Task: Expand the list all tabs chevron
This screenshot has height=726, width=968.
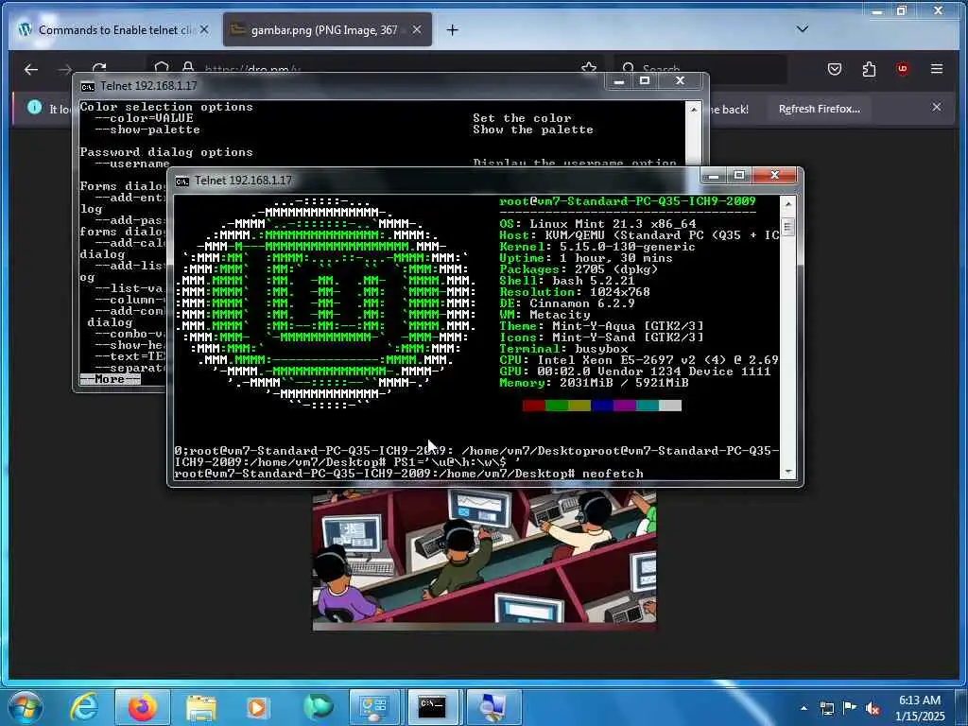Action: (803, 29)
